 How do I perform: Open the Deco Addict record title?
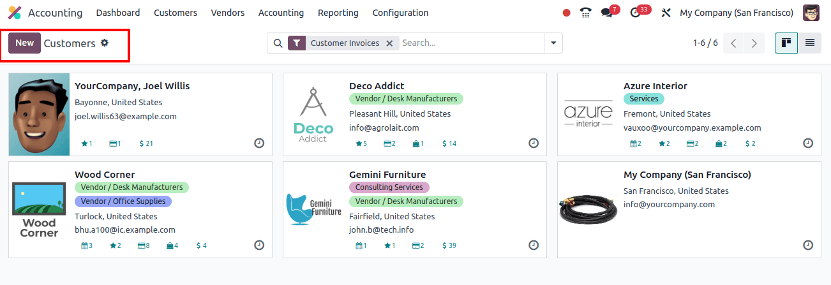coord(377,86)
